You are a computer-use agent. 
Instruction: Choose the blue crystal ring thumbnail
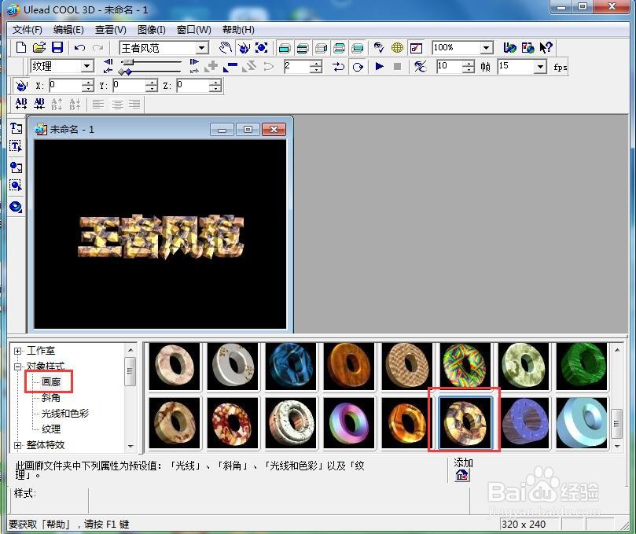click(x=291, y=366)
